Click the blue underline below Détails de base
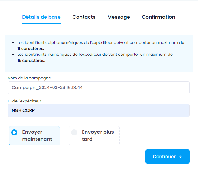 (x=41, y=23)
